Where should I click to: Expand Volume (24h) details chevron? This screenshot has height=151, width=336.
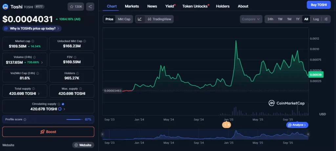(x=42, y=62)
